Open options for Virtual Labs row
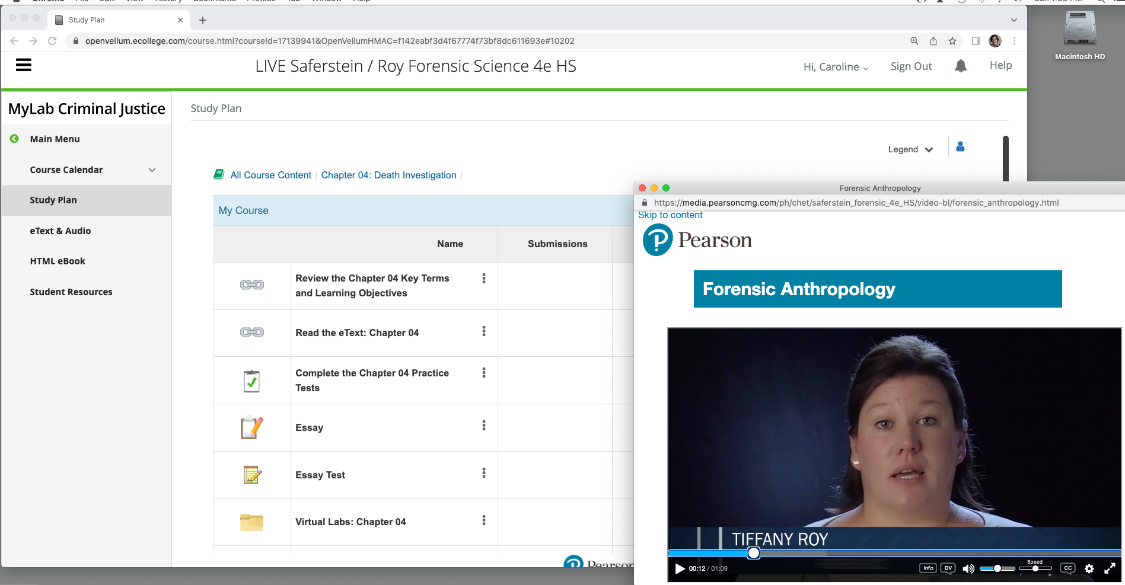 click(484, 520)
